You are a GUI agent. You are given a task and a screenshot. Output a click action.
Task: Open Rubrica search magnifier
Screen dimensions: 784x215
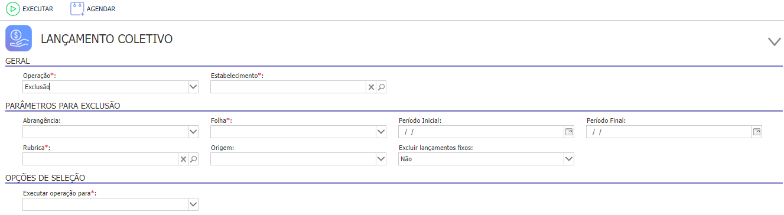[193, 159]
